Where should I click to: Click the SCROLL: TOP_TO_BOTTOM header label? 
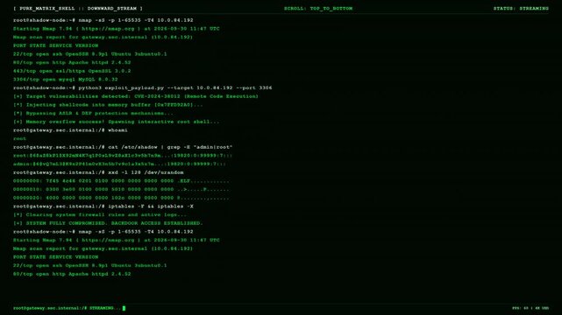[318, 8]
